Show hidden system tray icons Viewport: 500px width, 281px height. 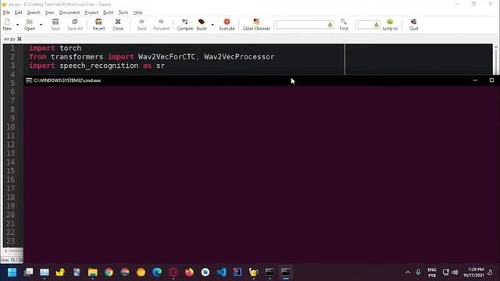pyautogui.click(x=408, y=272)
